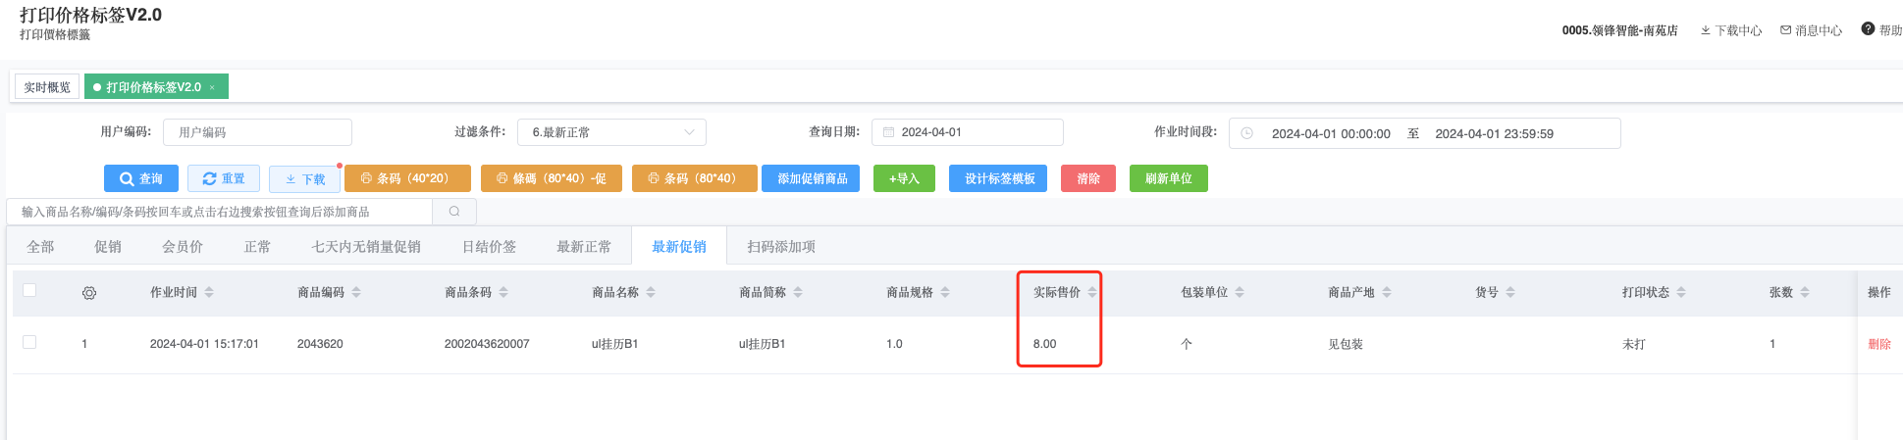Print 条码 (40*20) labels
Viewport: 1903px width, 440px height.
407,178
